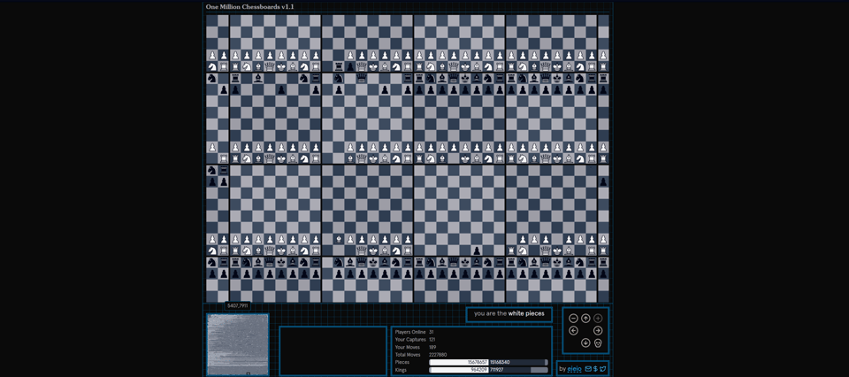Click the One Million Chessboards title
Viewport: 849px width, 377px height.
point(249,7)
